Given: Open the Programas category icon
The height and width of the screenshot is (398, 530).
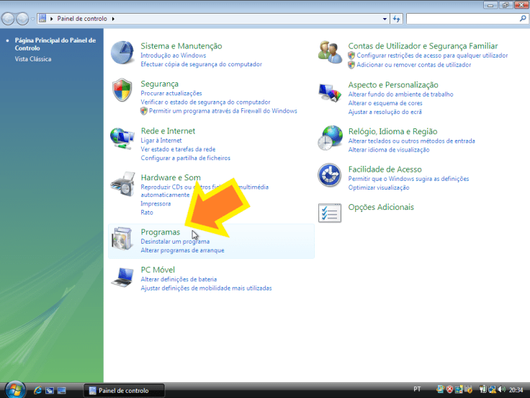Looking at the screenshot, I should 122,239.
